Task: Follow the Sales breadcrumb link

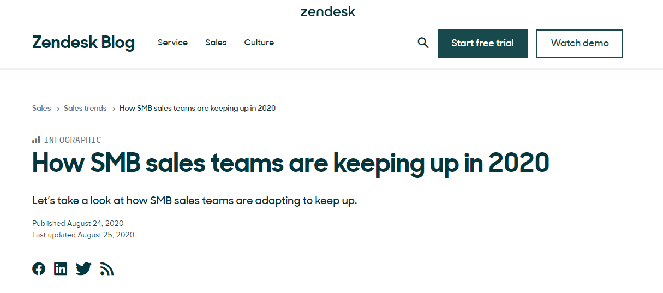Action: pos(41,108)
